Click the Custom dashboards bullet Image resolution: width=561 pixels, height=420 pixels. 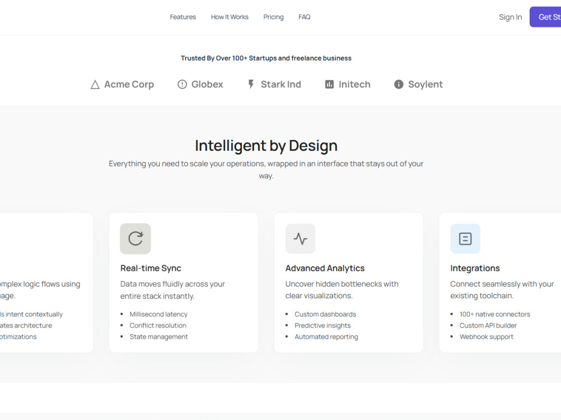coord(325,314)
